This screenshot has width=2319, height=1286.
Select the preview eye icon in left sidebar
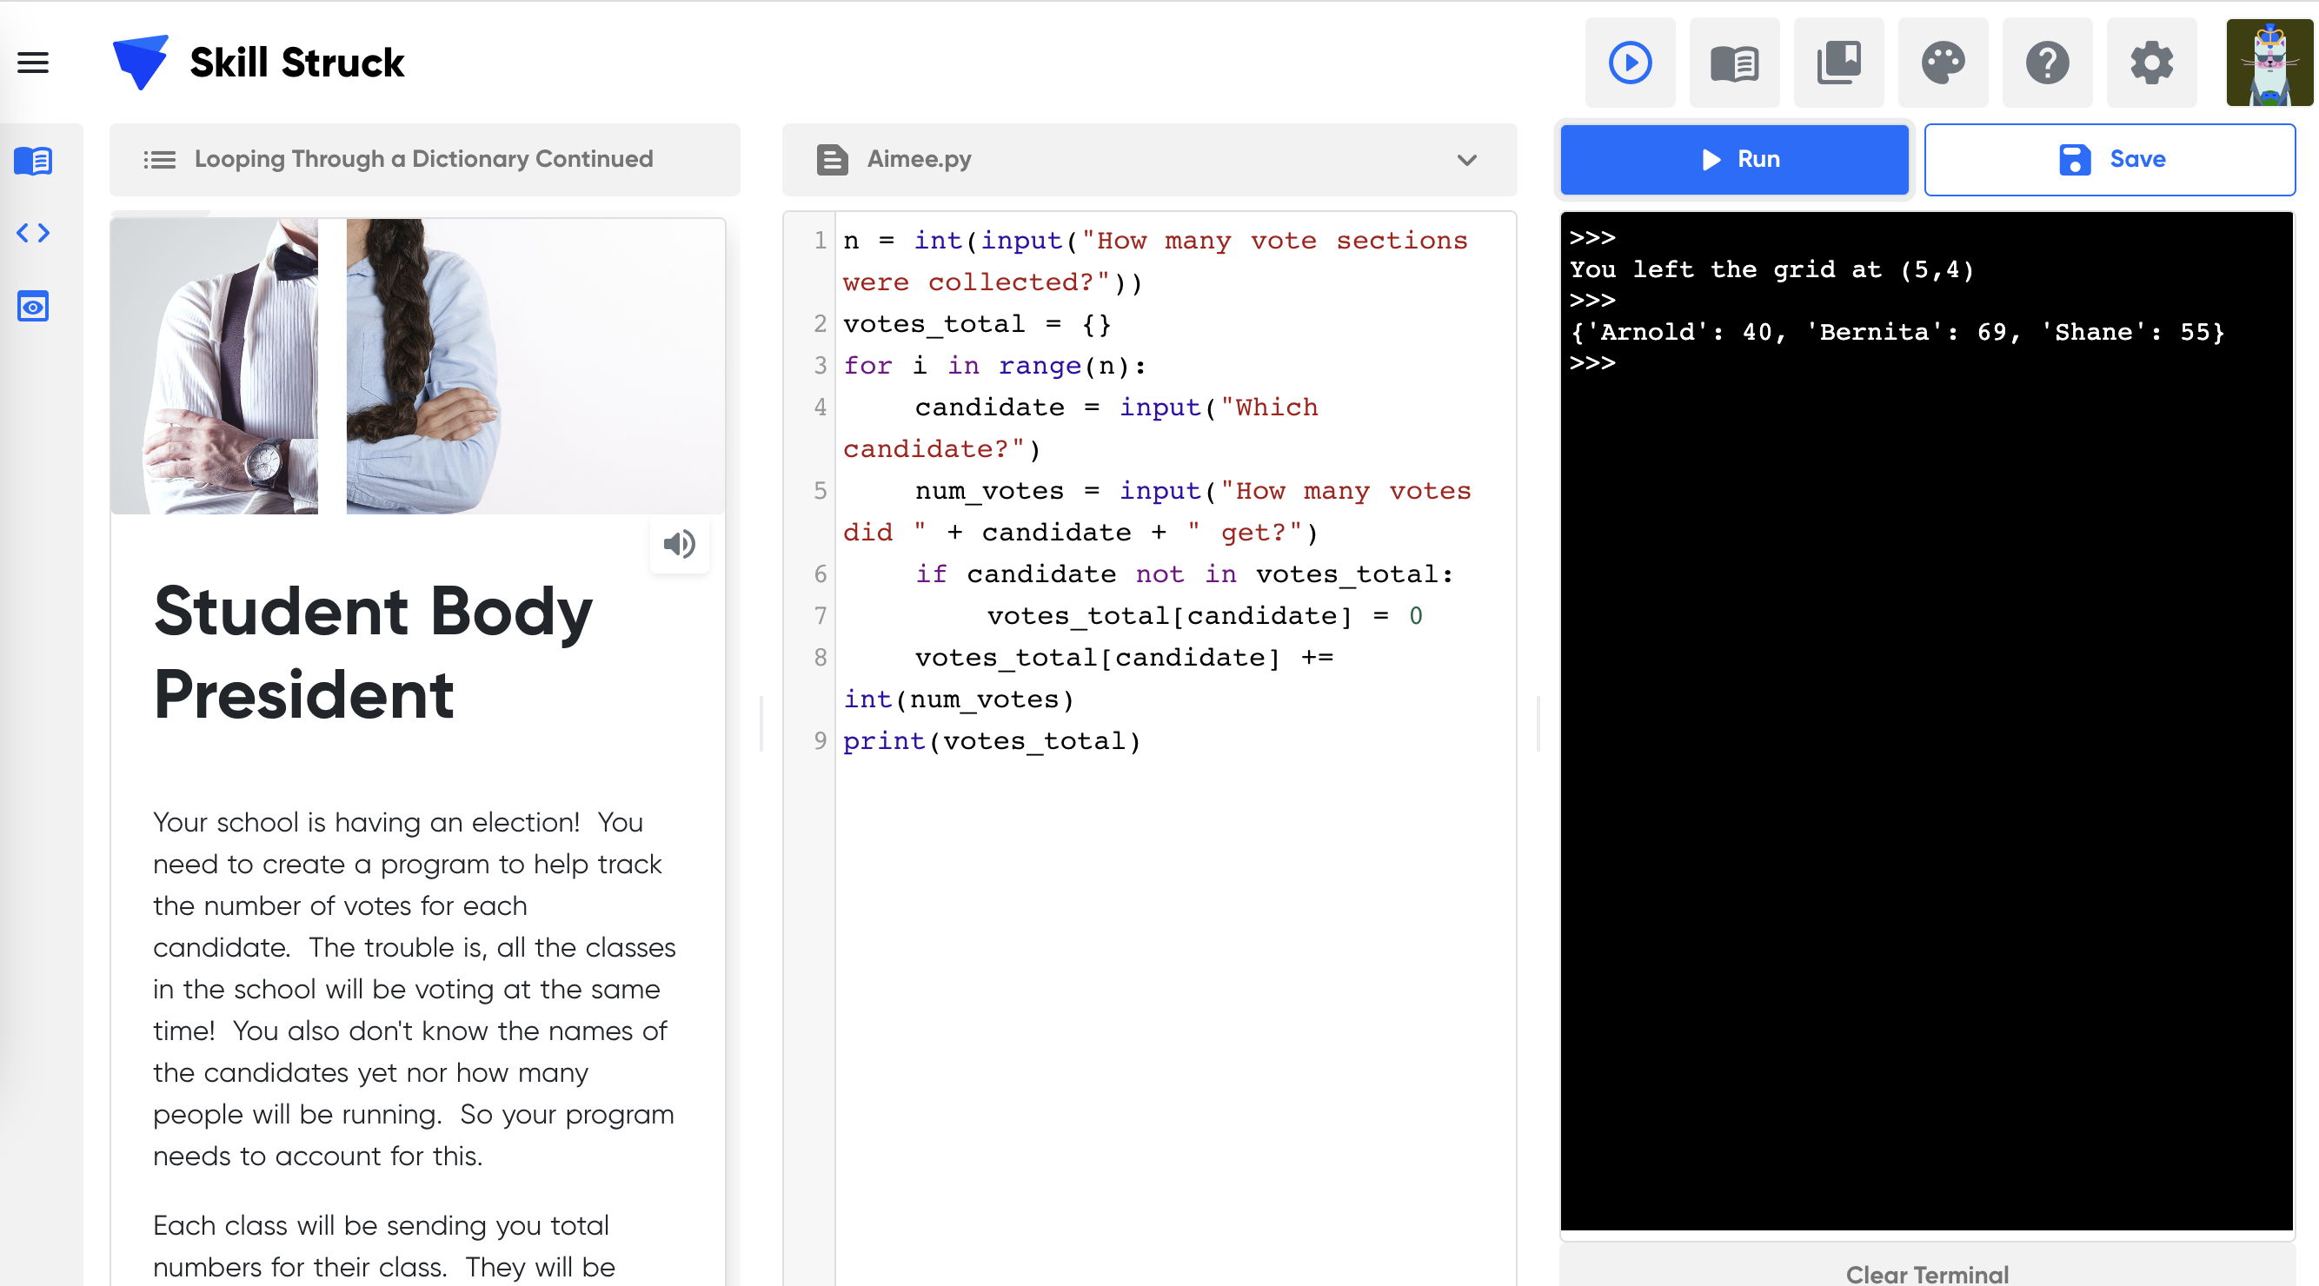(33, 307)
